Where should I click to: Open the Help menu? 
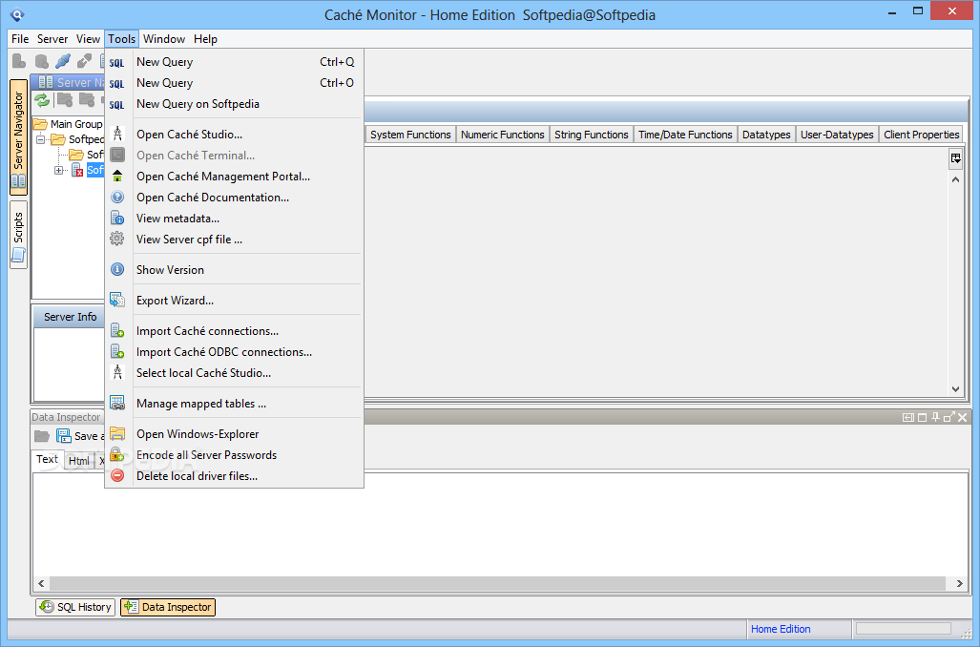click(205, 39)
